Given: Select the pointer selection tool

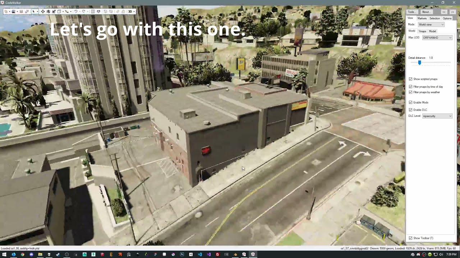Looking at the screenshot, I should 33,11.
